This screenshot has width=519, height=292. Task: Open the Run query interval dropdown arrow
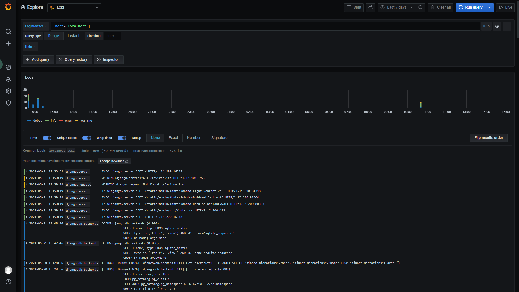pos(490,8)
